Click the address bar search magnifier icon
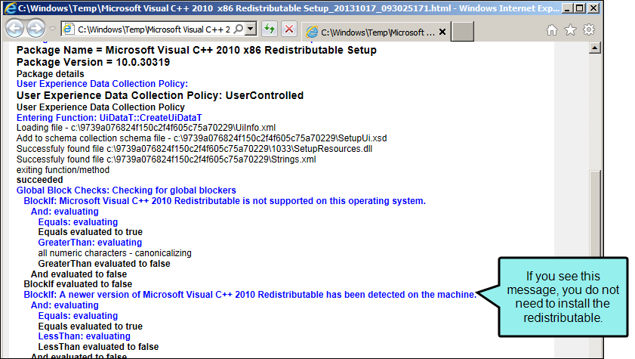Screen dimensions: 635x359 coord(239,29)
